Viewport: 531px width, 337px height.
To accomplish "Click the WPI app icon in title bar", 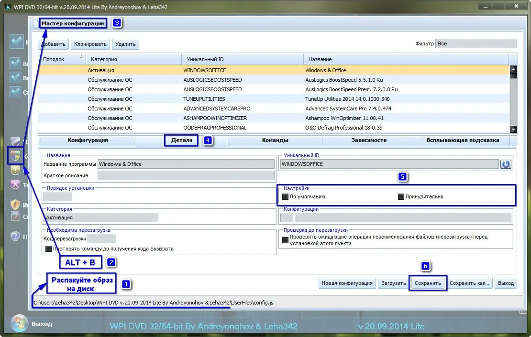I will 8,7.
